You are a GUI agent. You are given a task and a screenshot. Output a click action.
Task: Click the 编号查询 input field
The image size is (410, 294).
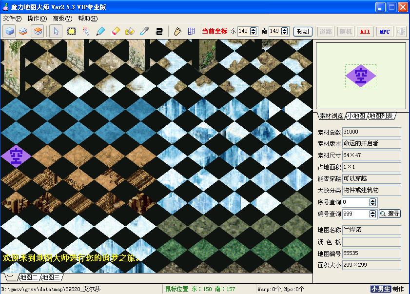355,214
